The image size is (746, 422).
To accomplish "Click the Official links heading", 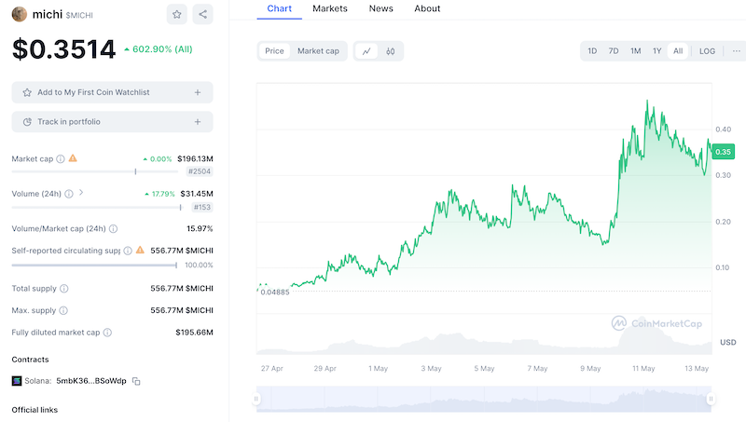I will 35,410.
